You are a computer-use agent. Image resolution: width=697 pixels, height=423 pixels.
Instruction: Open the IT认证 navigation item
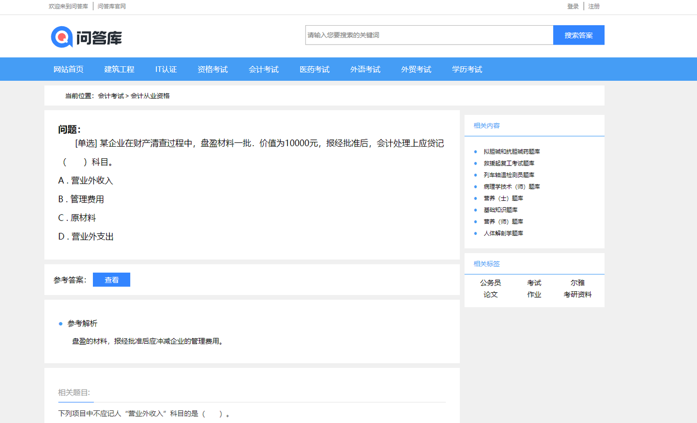(x=166, y=69)
